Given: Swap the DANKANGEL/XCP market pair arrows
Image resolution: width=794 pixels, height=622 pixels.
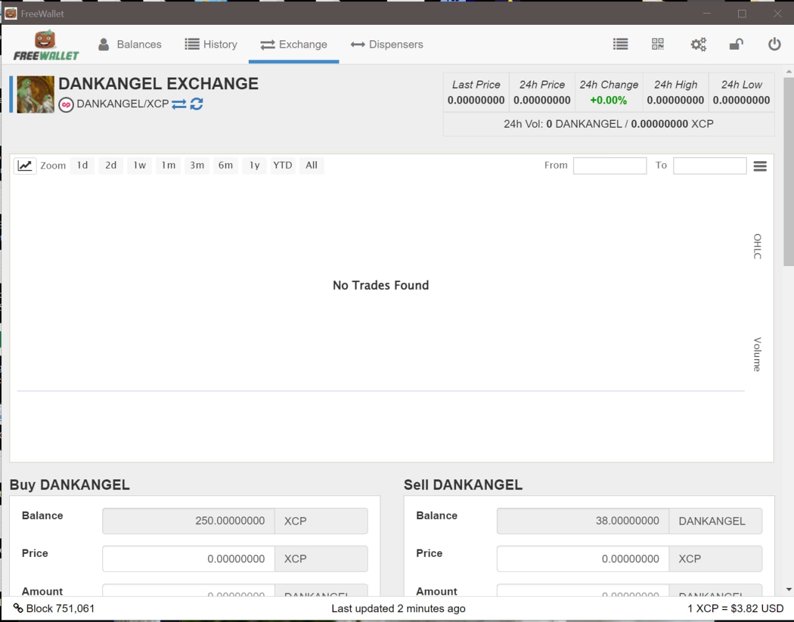Looking at the screenshot, I should click(179, 104).
